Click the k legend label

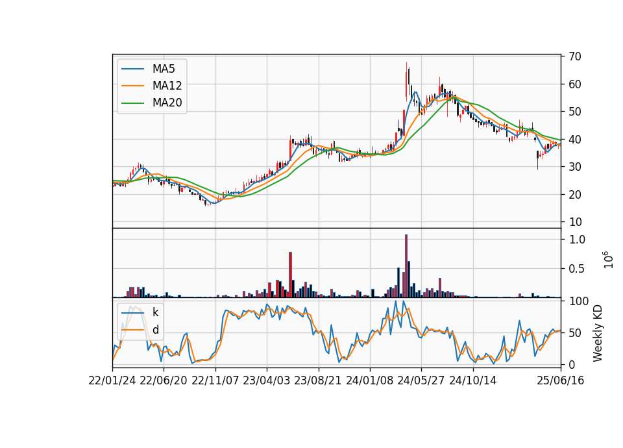[x=155, y=312]
